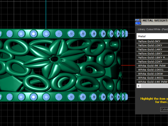
Task: Select White Gold:14K PdW entry
Action: tap(152, 82)
